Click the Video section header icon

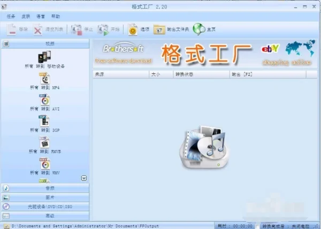[x=6, y=44]
